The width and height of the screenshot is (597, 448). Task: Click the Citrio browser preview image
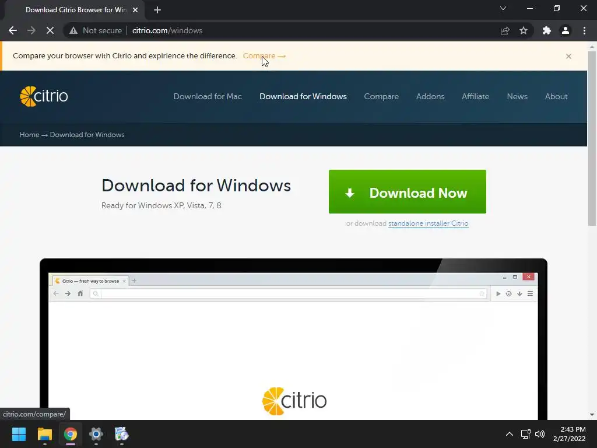pyautogui.click(x=293, y=339)
